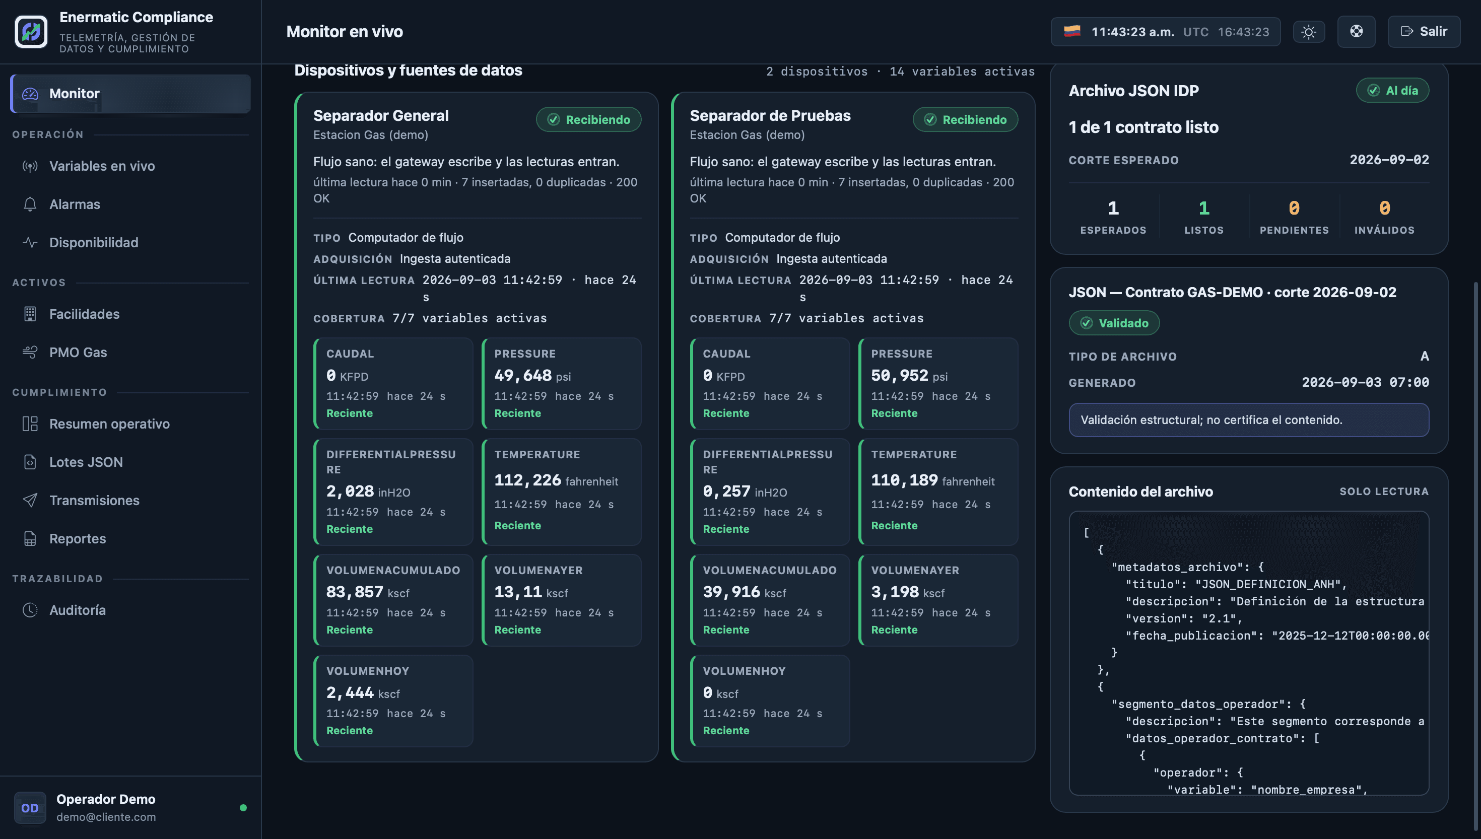Image resolution: width=1481 pixels, height=839 pixels.
Task: Click the Colombia flag icon in clock
Action: [1072, 31]
